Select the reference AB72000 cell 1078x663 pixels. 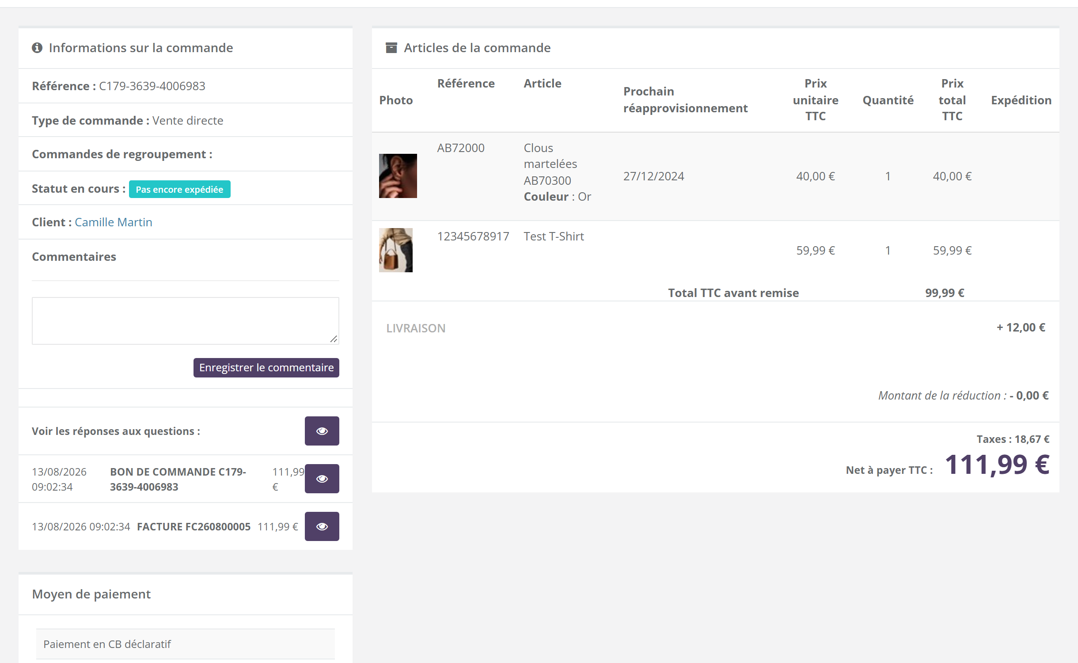(x=461, y=148)
